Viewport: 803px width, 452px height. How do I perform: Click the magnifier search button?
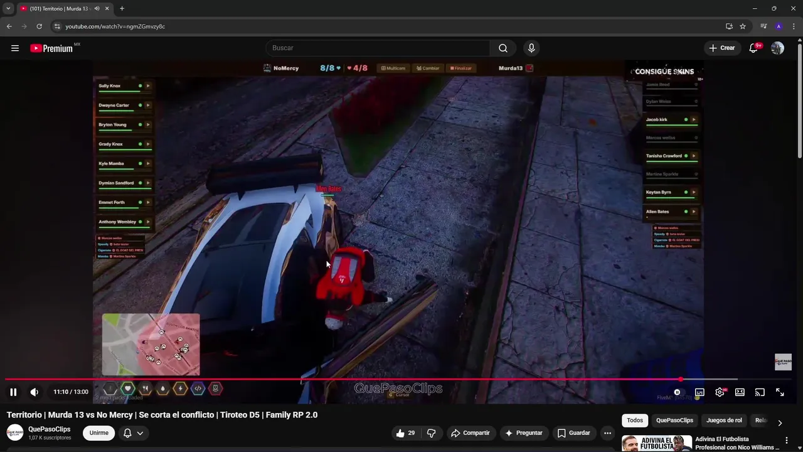503,48
